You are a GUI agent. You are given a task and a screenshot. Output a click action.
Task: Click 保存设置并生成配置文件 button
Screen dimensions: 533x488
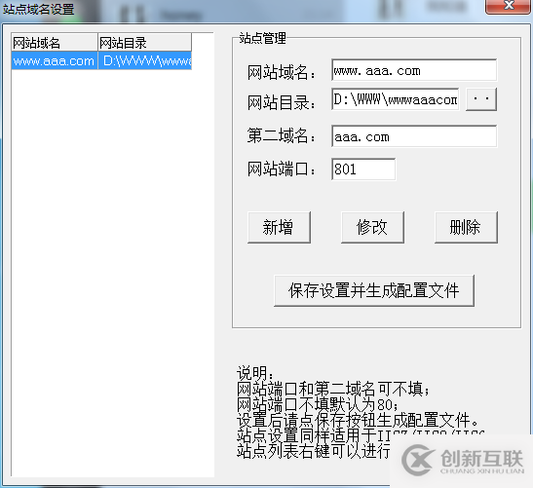pyautogui.click(x=374, y=290)
